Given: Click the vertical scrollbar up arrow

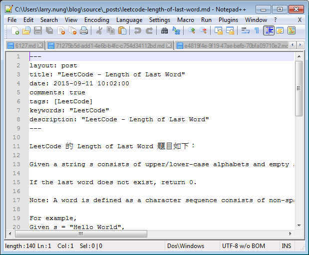Looking at the screenshot, I should click(x=299, y=56).
